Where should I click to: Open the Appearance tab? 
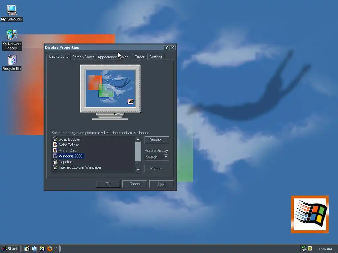tap(107, 57)
